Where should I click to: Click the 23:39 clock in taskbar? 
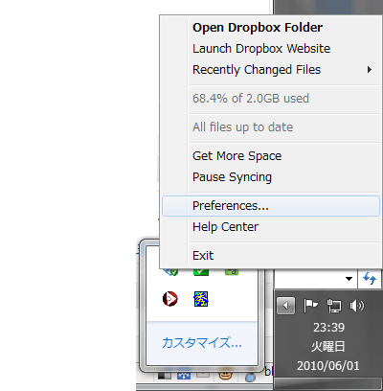point(328,328)
